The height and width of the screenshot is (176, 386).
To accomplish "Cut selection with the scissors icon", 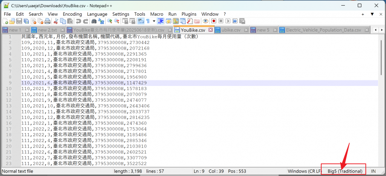I will tap(56, 21).
